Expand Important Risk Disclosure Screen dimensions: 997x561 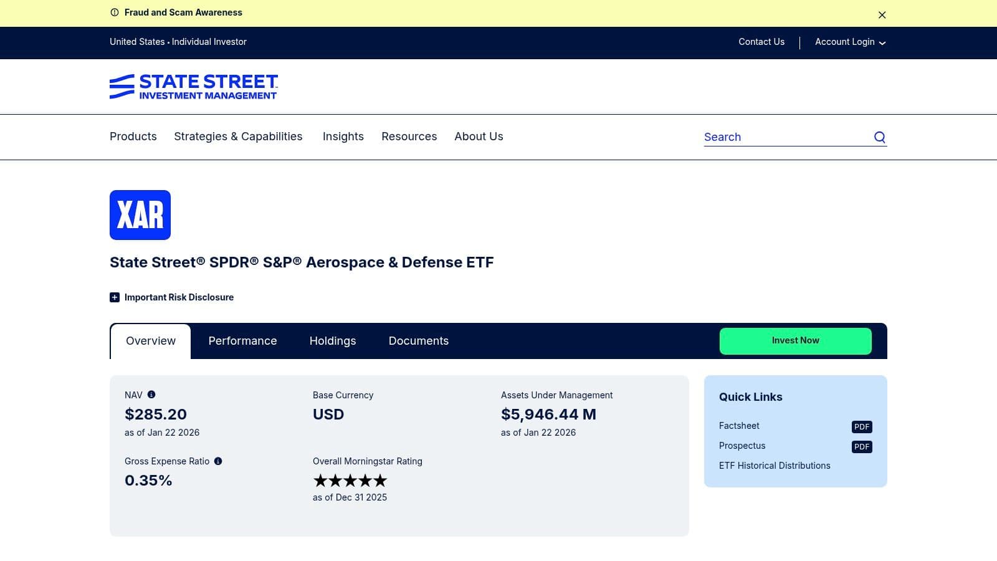(x=115, y=297)
